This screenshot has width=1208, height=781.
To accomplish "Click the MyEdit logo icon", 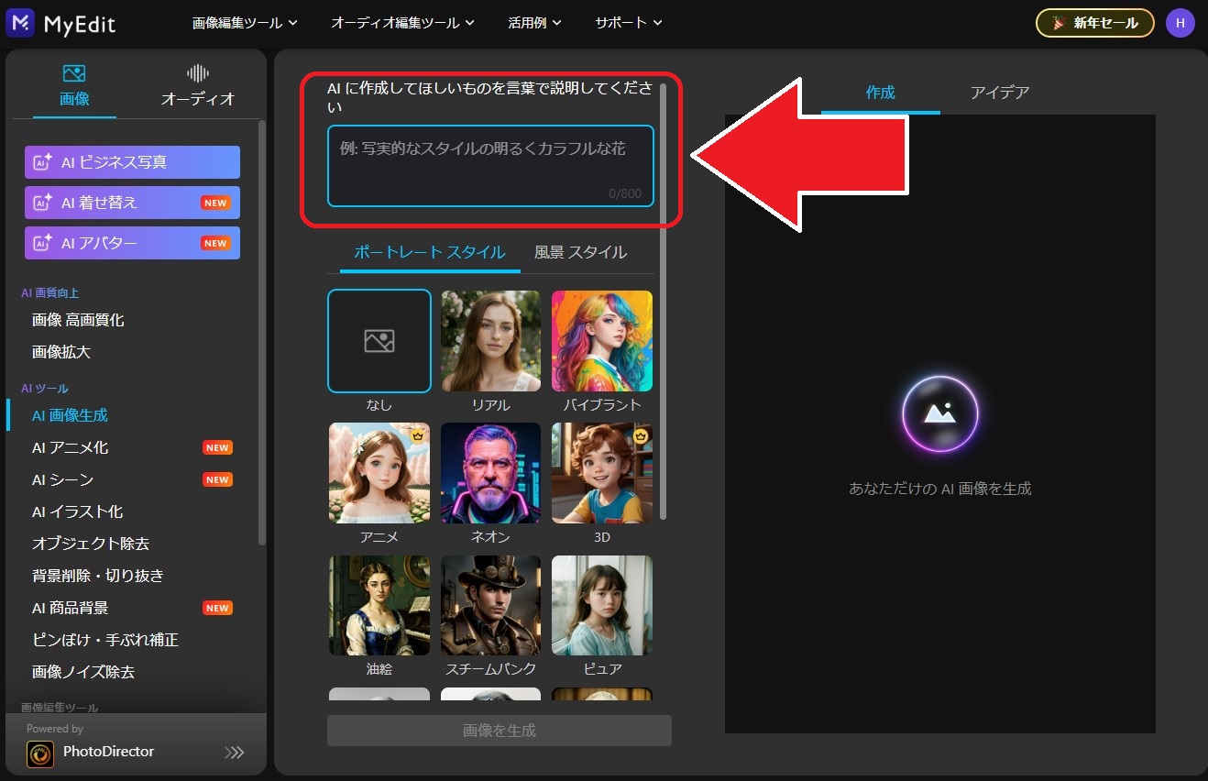I will click(x=20, y=23).
